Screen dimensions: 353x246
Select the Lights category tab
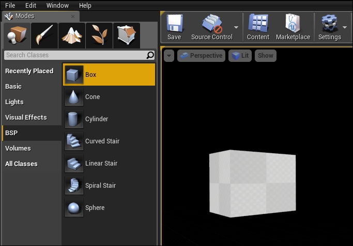point(14,102)
